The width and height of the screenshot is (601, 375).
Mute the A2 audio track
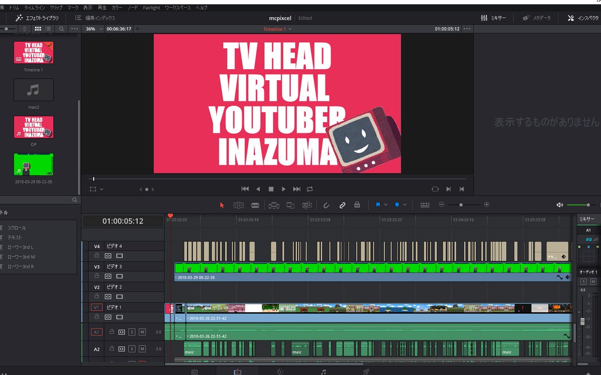[x=142, y=349]
